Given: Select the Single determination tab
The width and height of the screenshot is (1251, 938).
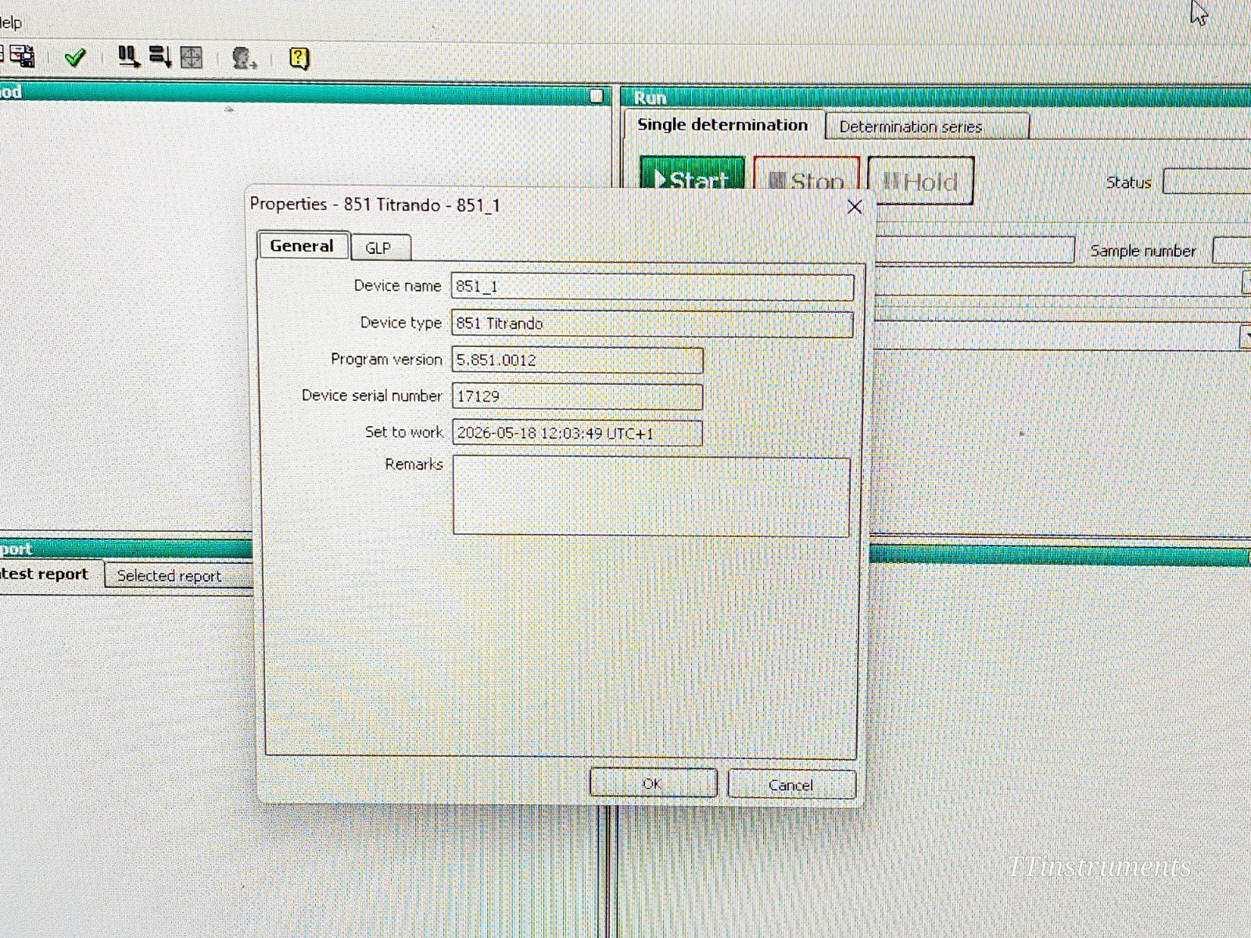Looking at the screenshot, I should 722,125.
